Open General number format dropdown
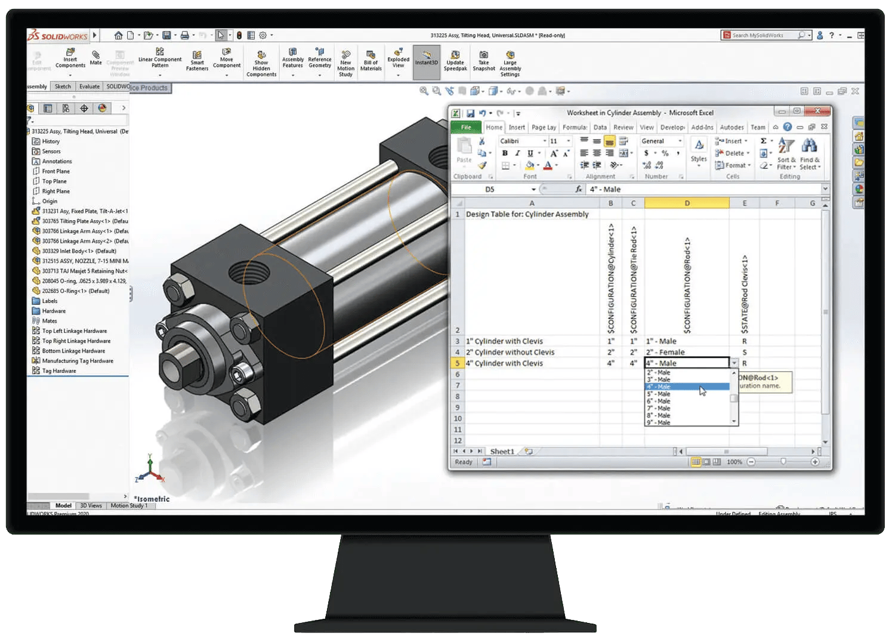The width and height of the screenshot is (895, 639). [680, 141]
